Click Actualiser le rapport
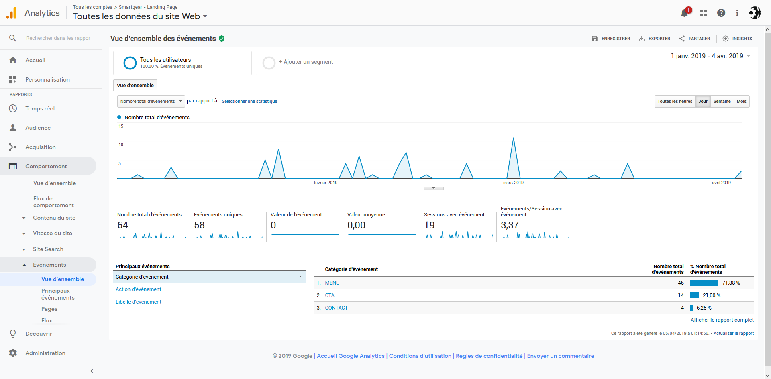The image size is (771, 379). tap(734, 333)
